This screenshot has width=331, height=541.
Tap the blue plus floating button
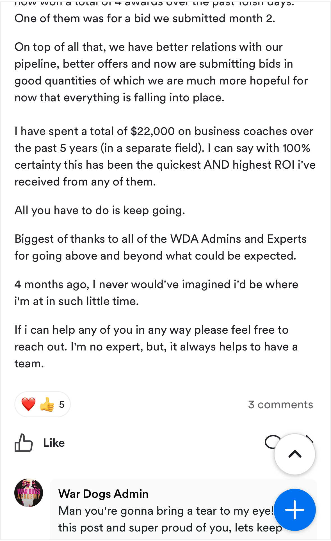coord(295,510)
